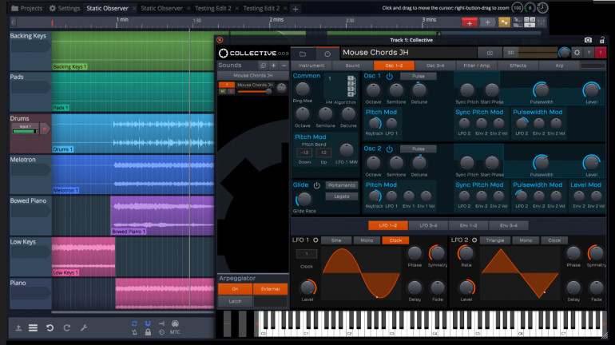
Task: Take a plugin snapshot with camera icon
Action: [x=588, y=40]
